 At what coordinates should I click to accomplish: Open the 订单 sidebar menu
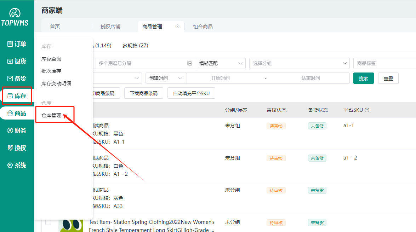17,44
